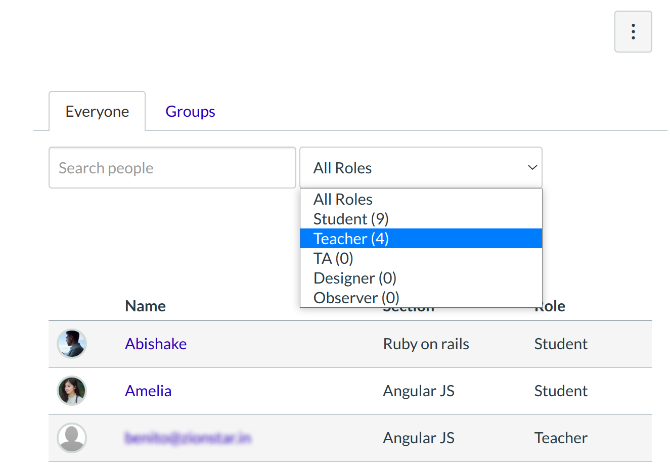Collapse the roles dropdown via its chevron
This screenshot has width=670, height=467.
[532, 168]
